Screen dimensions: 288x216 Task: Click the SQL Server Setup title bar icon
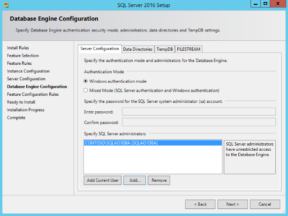(7, 5)
